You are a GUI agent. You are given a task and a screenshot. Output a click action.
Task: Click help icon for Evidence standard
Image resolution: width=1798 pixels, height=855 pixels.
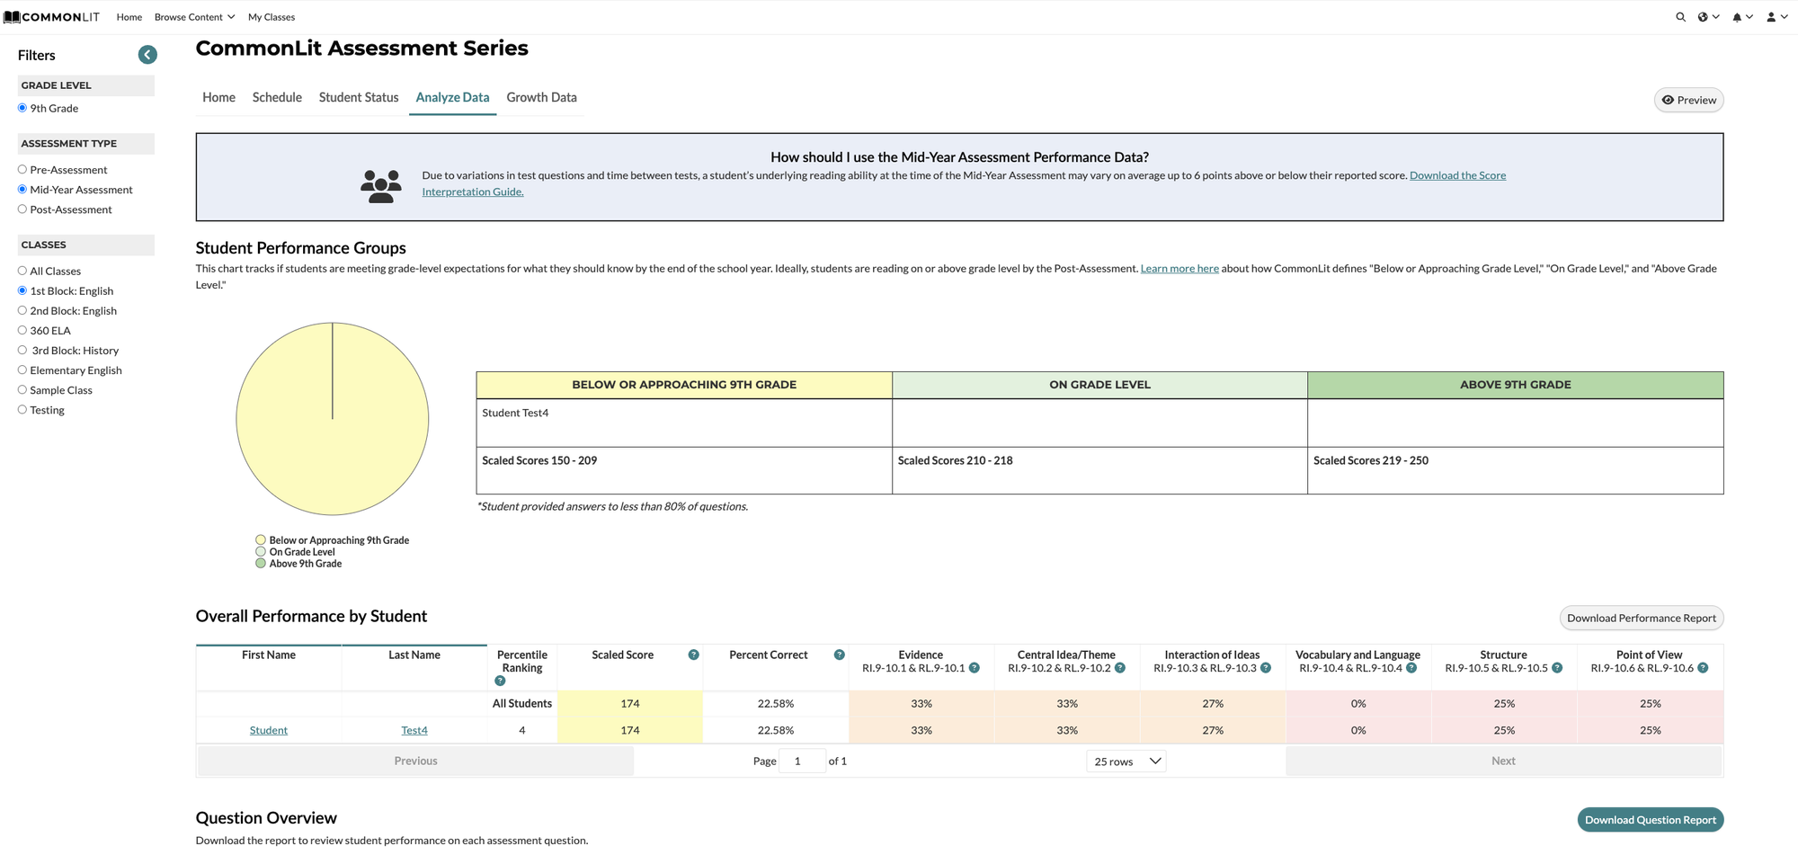click(975, 668)
